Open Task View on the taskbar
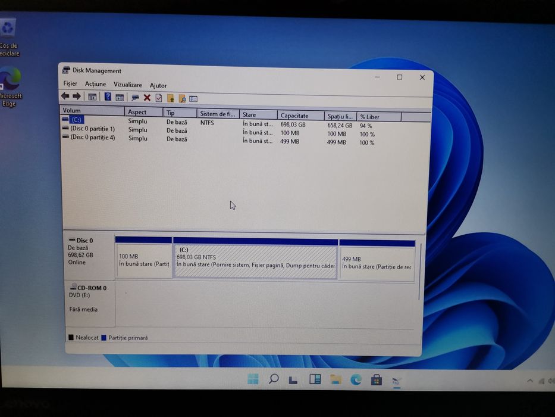555x417 pixels. (293, 379)
